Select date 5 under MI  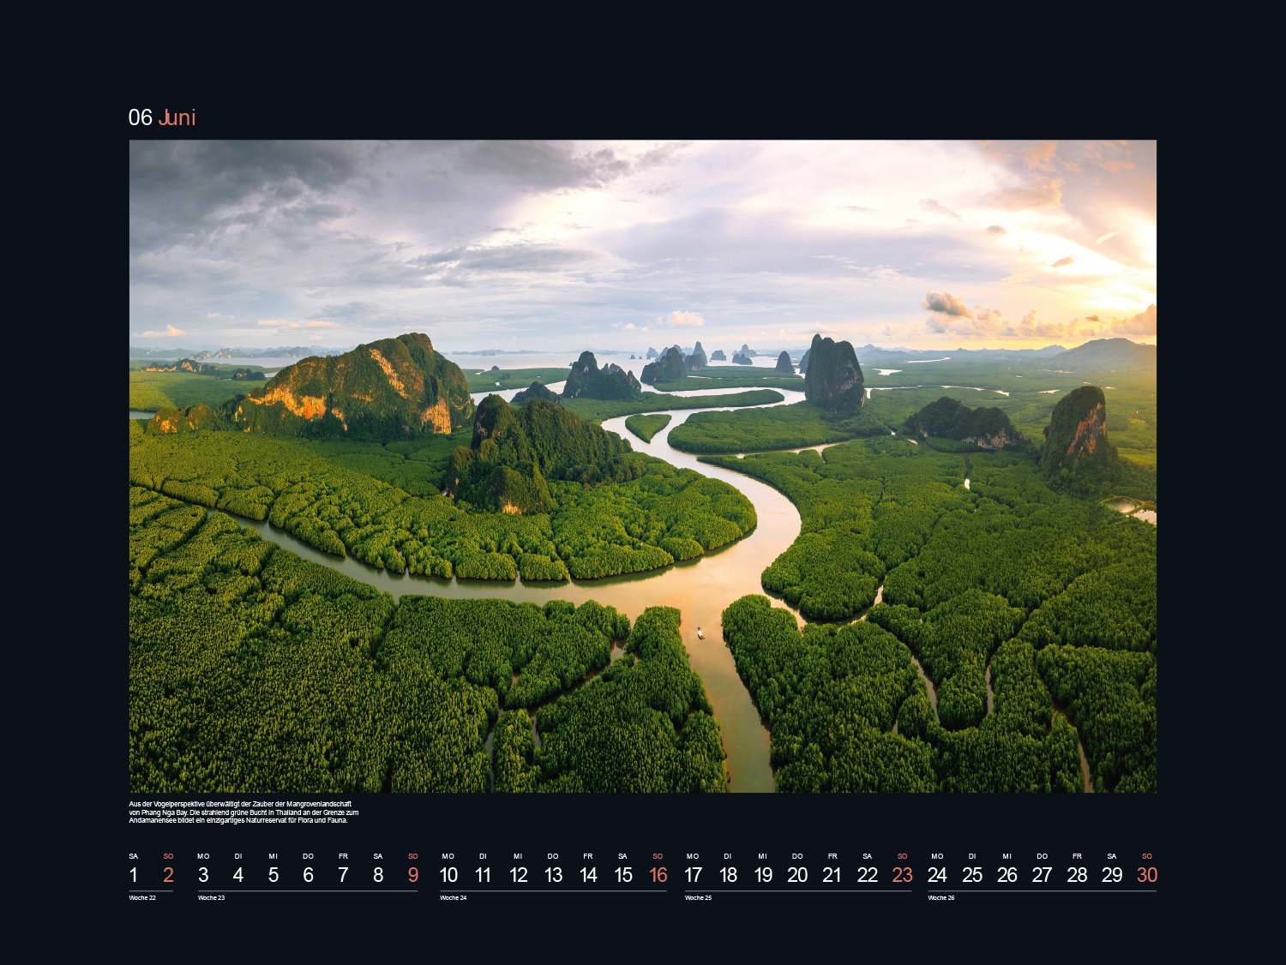point(273,875)
